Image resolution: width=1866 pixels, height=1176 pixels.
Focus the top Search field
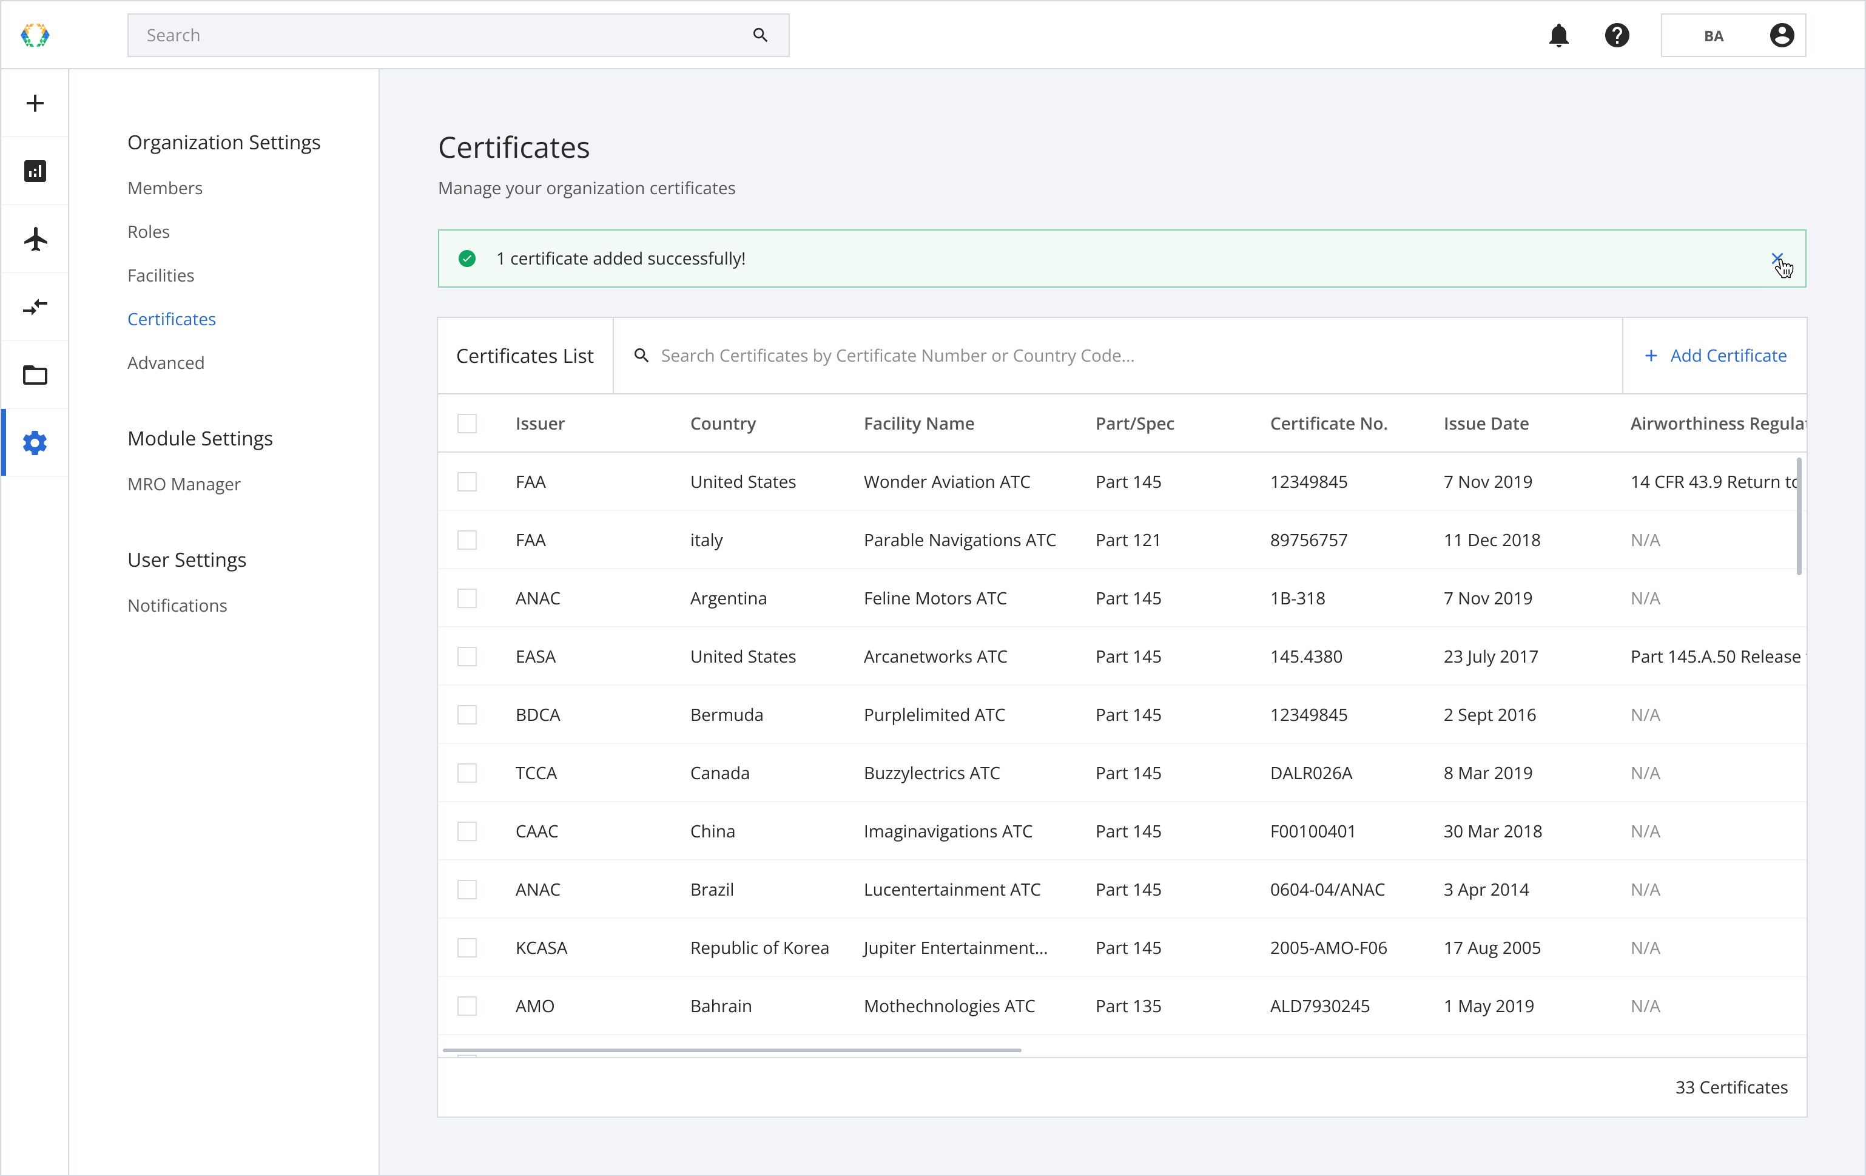pos(458,35)
